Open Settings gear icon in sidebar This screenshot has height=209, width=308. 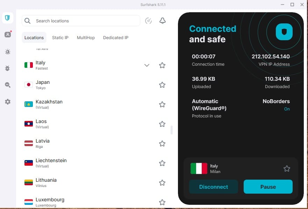[x=8, y=102]
